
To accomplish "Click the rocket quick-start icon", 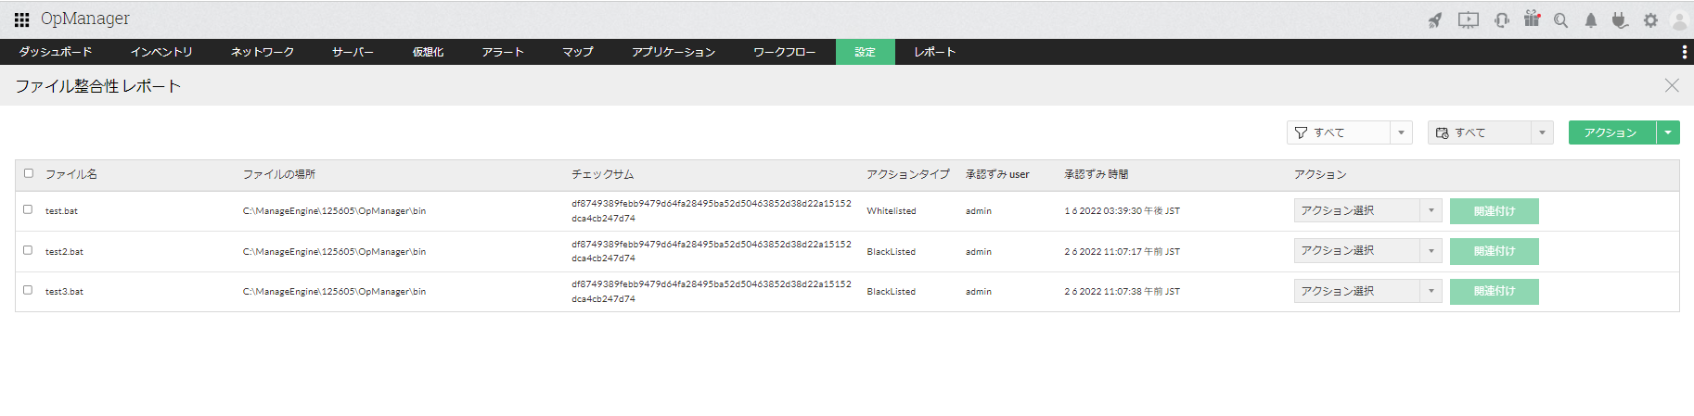I will 1435,19.
